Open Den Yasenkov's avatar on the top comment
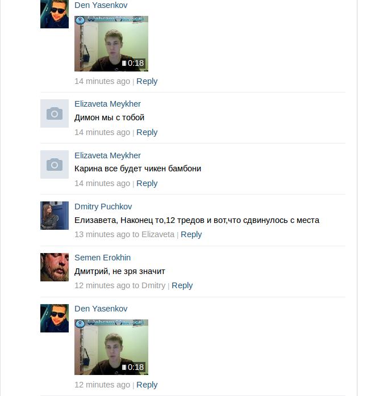The image size is (367, 396). coord(55,14)
